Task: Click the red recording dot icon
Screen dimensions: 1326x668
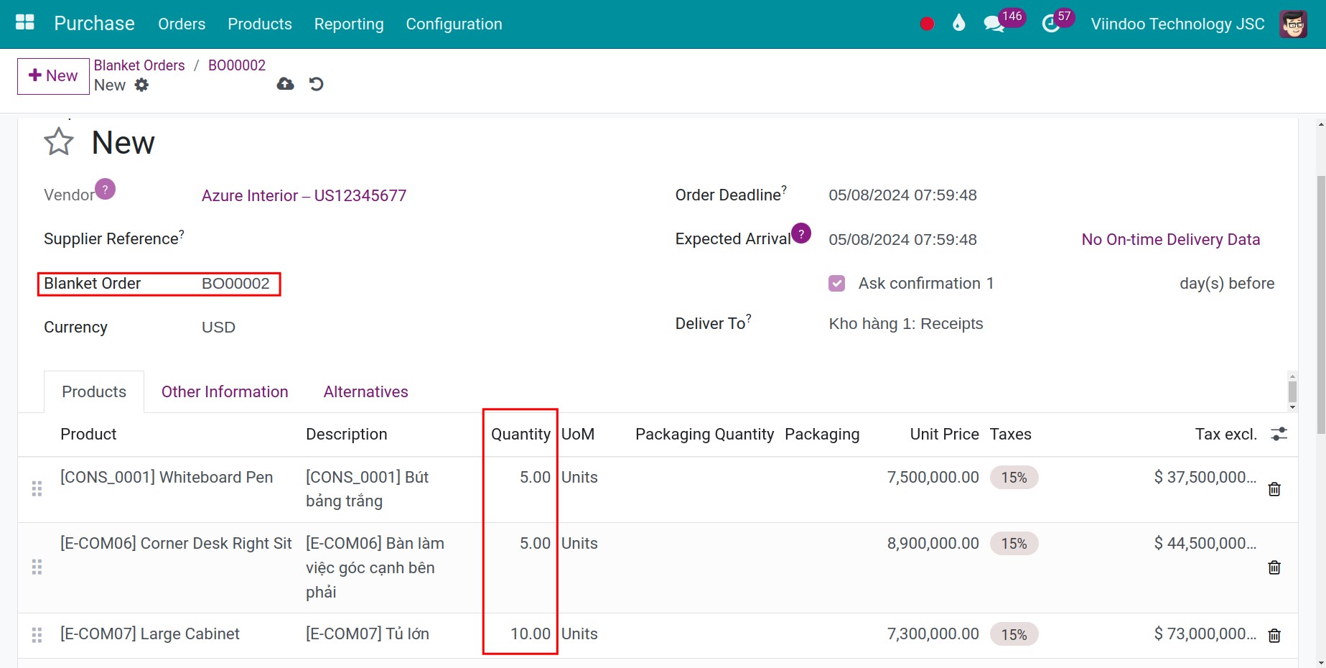Action: tap(926, 22)
